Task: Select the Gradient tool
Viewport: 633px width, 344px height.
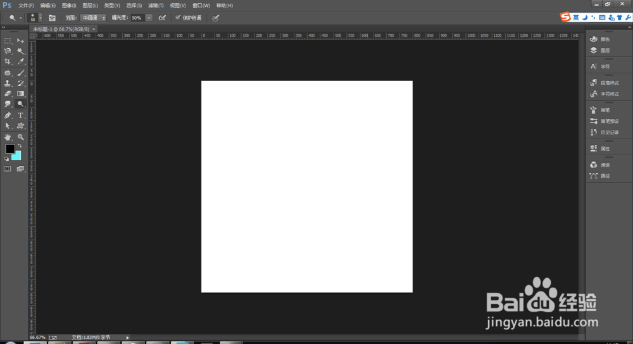Action: pyautogui.click(x=21, y=93)
